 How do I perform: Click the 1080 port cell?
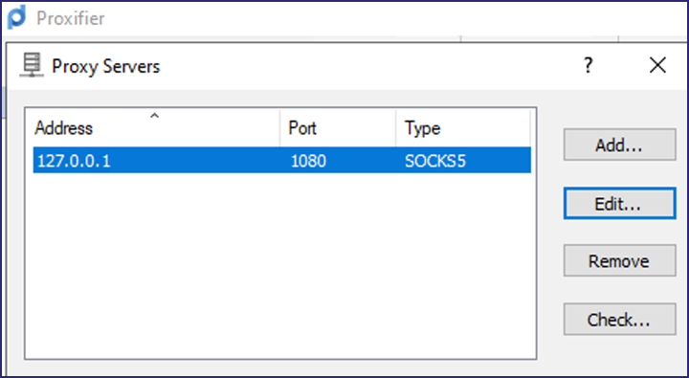[308, 161]
